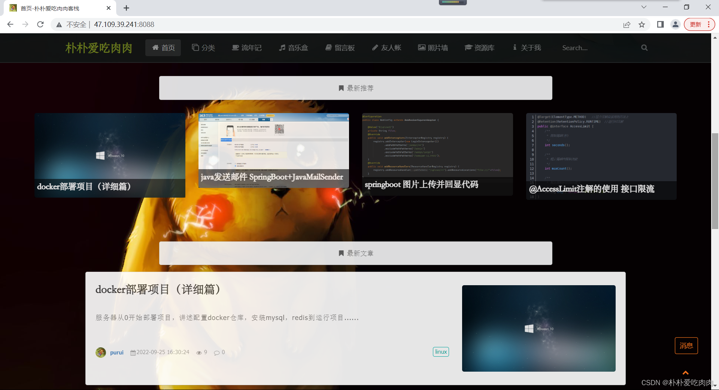This screenshot has height=390, width=719.
Task: Click the scrollbar down arrow
Action: tap(715, 385)
